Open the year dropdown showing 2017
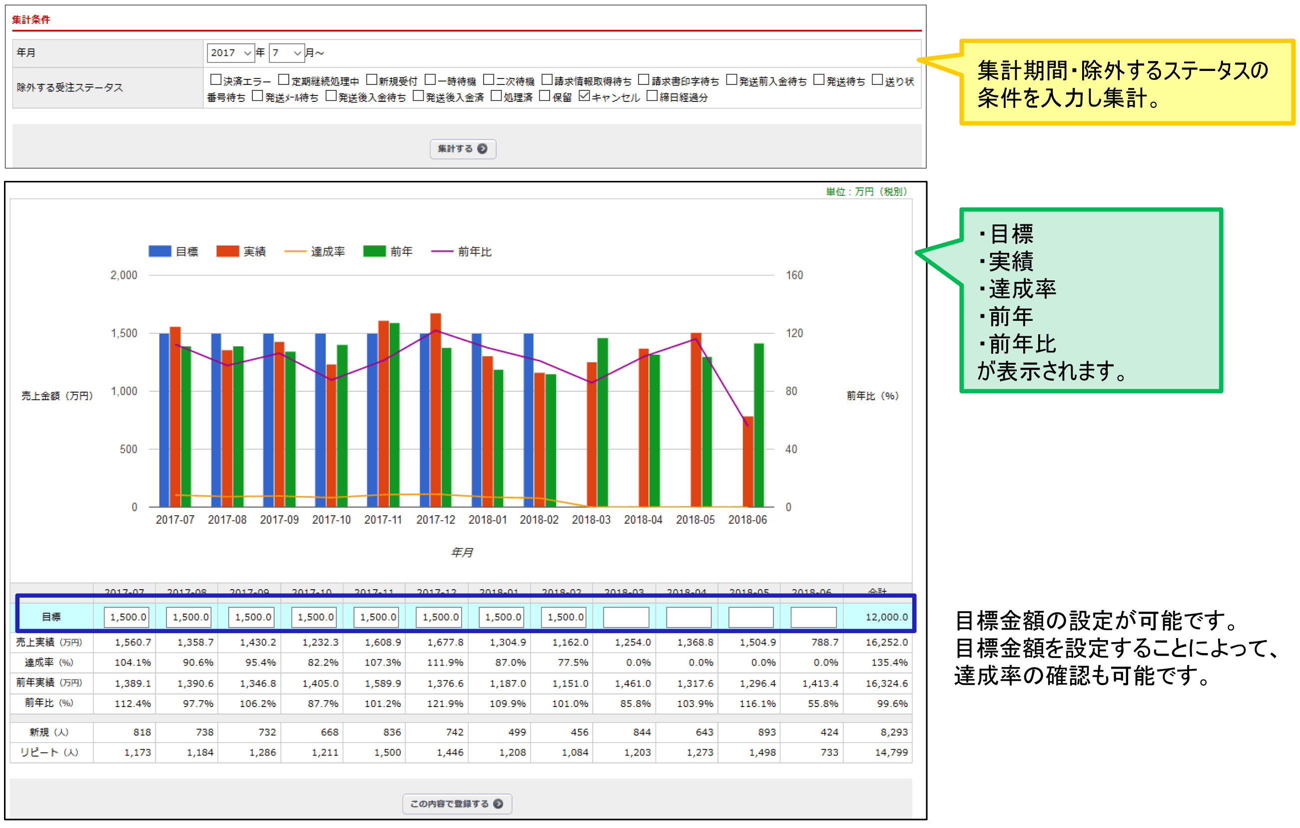The height and width of the screenshot is (828, 1300). pos(230,52)
